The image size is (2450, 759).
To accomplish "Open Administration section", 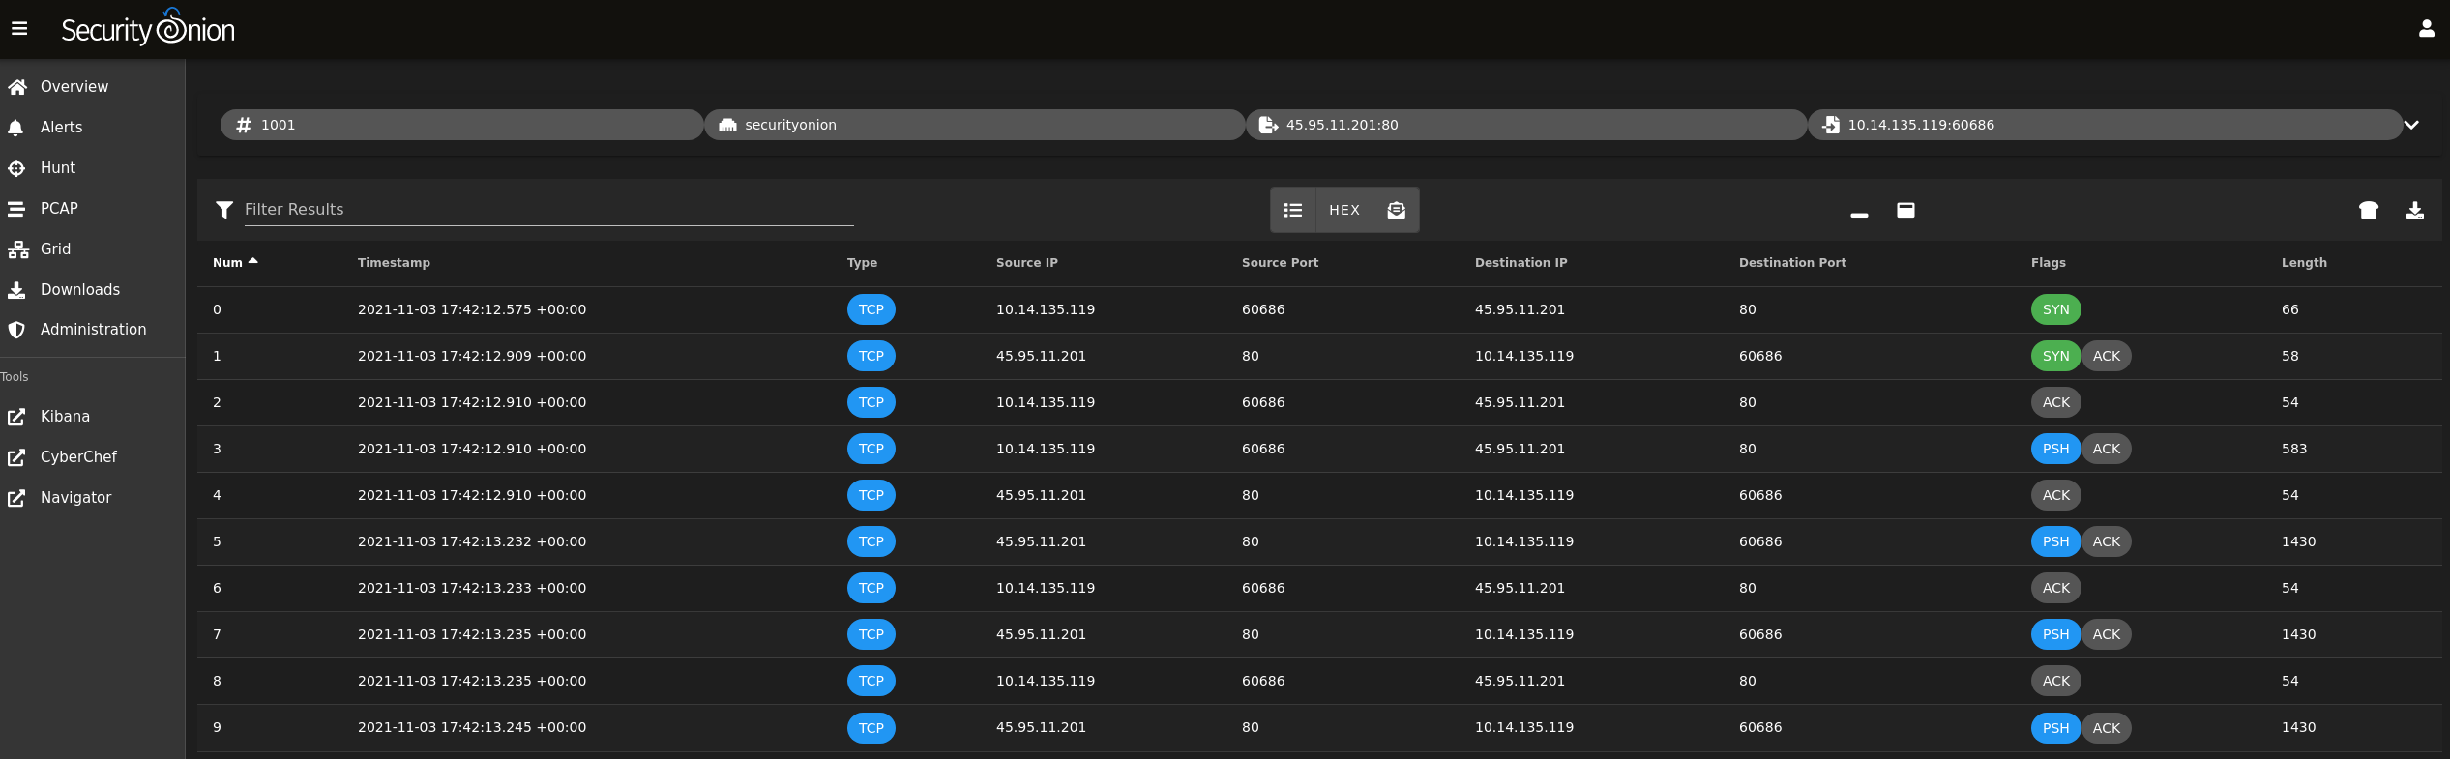I will click(92, 330).
